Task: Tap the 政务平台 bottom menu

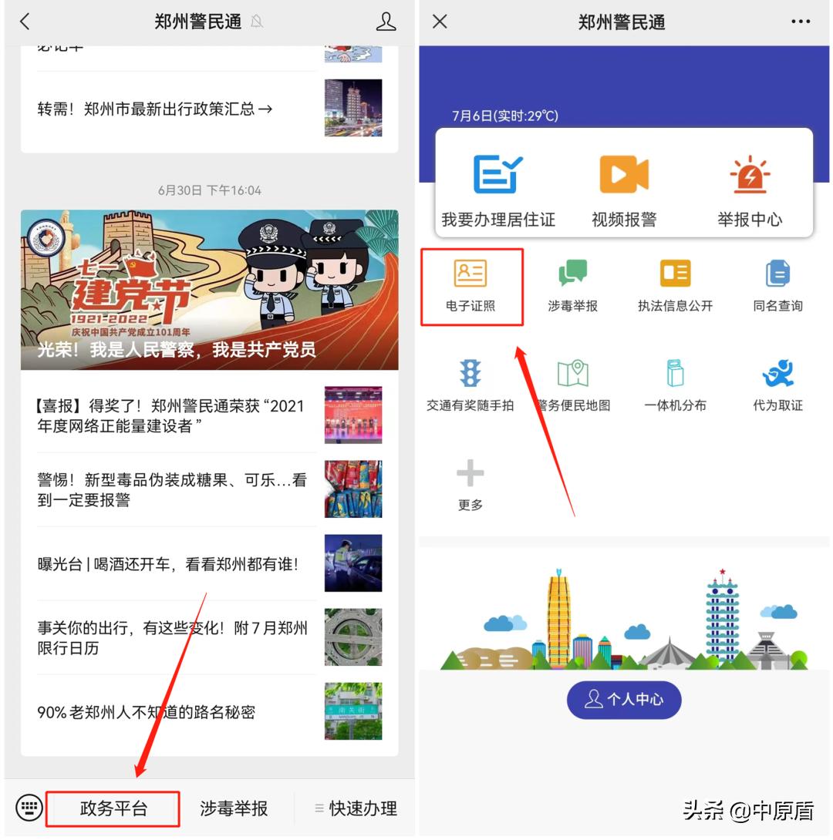Action: click(x=113, y=808)
